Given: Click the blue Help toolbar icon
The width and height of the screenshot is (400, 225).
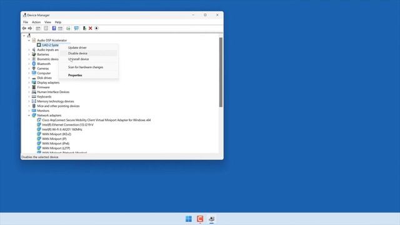Looking at the screenshot, I should point(54,28).
